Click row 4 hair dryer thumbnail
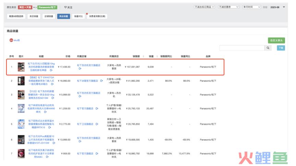 21,109
